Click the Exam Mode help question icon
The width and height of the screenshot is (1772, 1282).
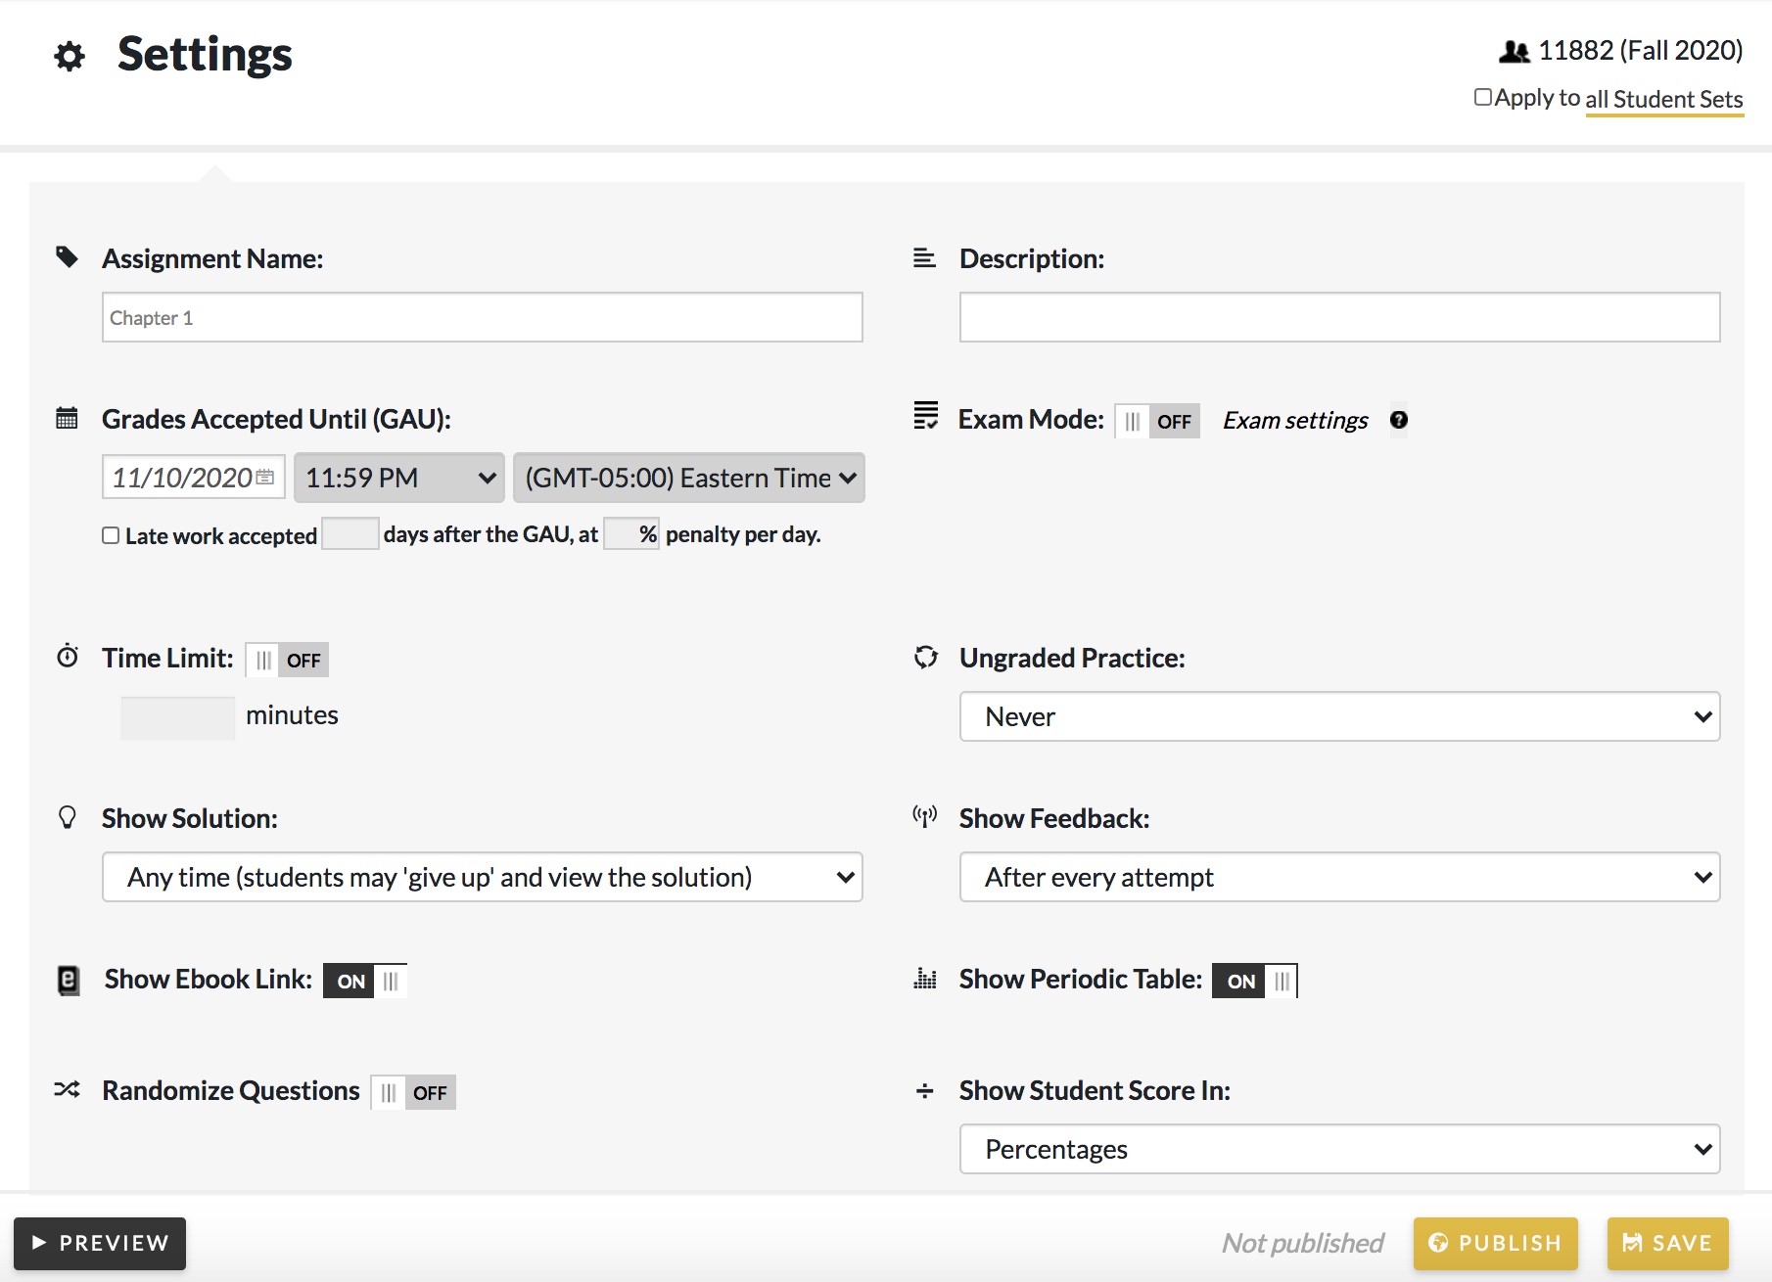(1399, 420)
